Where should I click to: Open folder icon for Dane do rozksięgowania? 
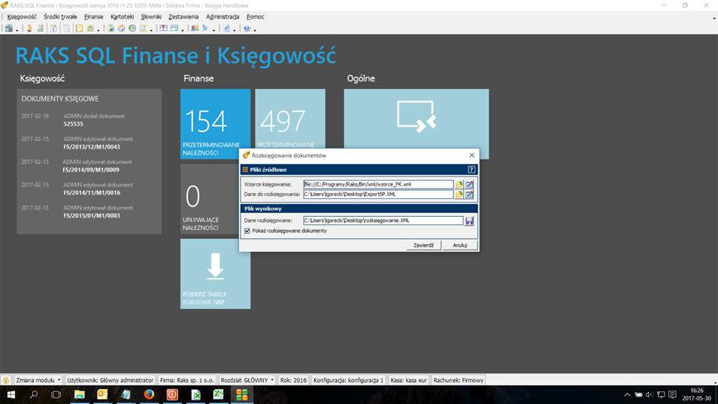point(459,195)
